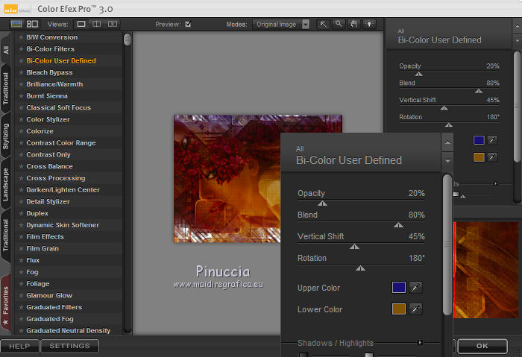Image resolution: width=522 pixels, height=357 pixels.
Task: Select the arrow pointer tool
Action: 324,24
